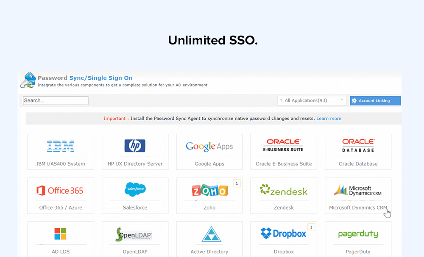Click the 'Zendesk' text label
Image resolution: width=424 pixels, height=257 pixels.
pyautogui.click(x=284, y=207)
